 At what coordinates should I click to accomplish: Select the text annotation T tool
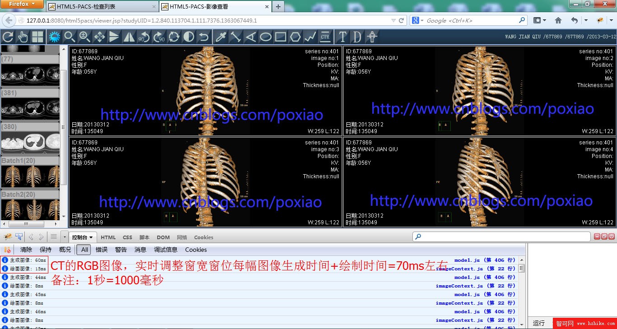click(342, 37)
